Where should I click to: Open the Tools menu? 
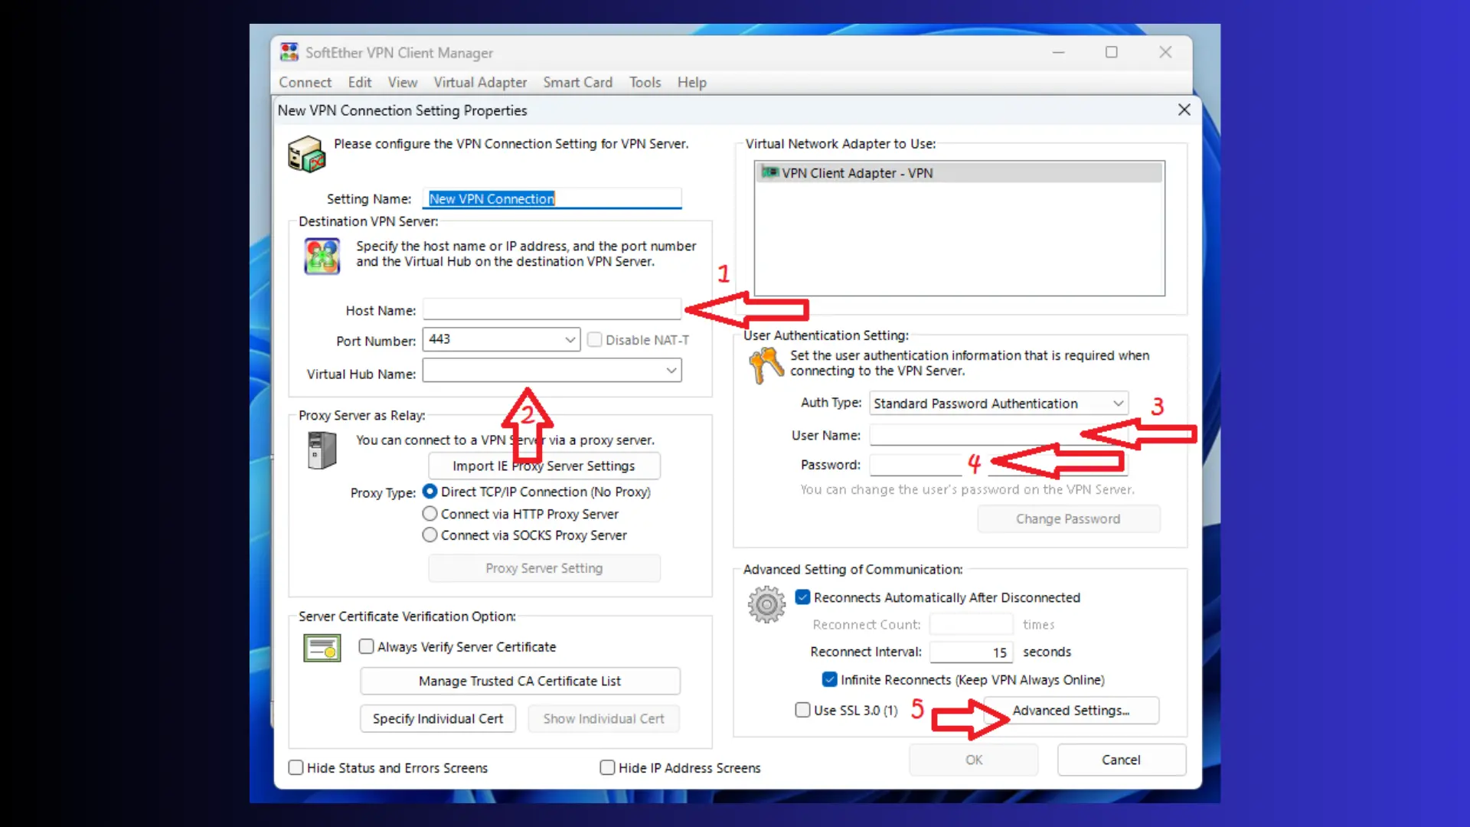pos(645,82)
